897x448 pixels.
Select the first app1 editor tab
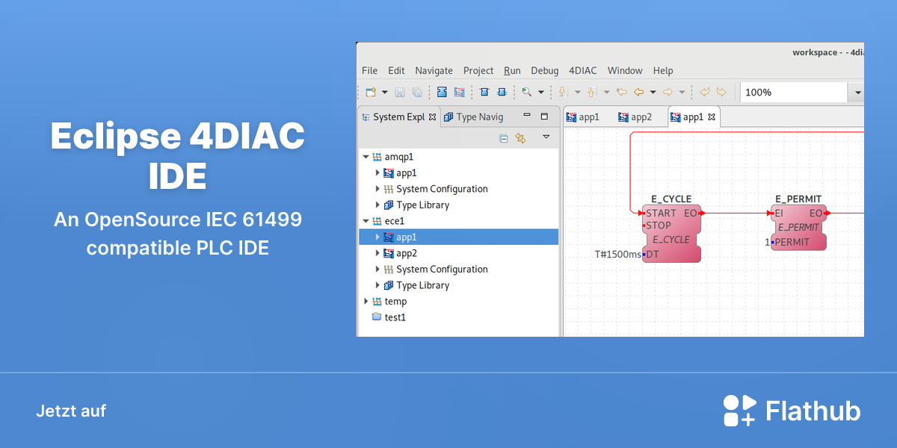(x=583, y=116)
